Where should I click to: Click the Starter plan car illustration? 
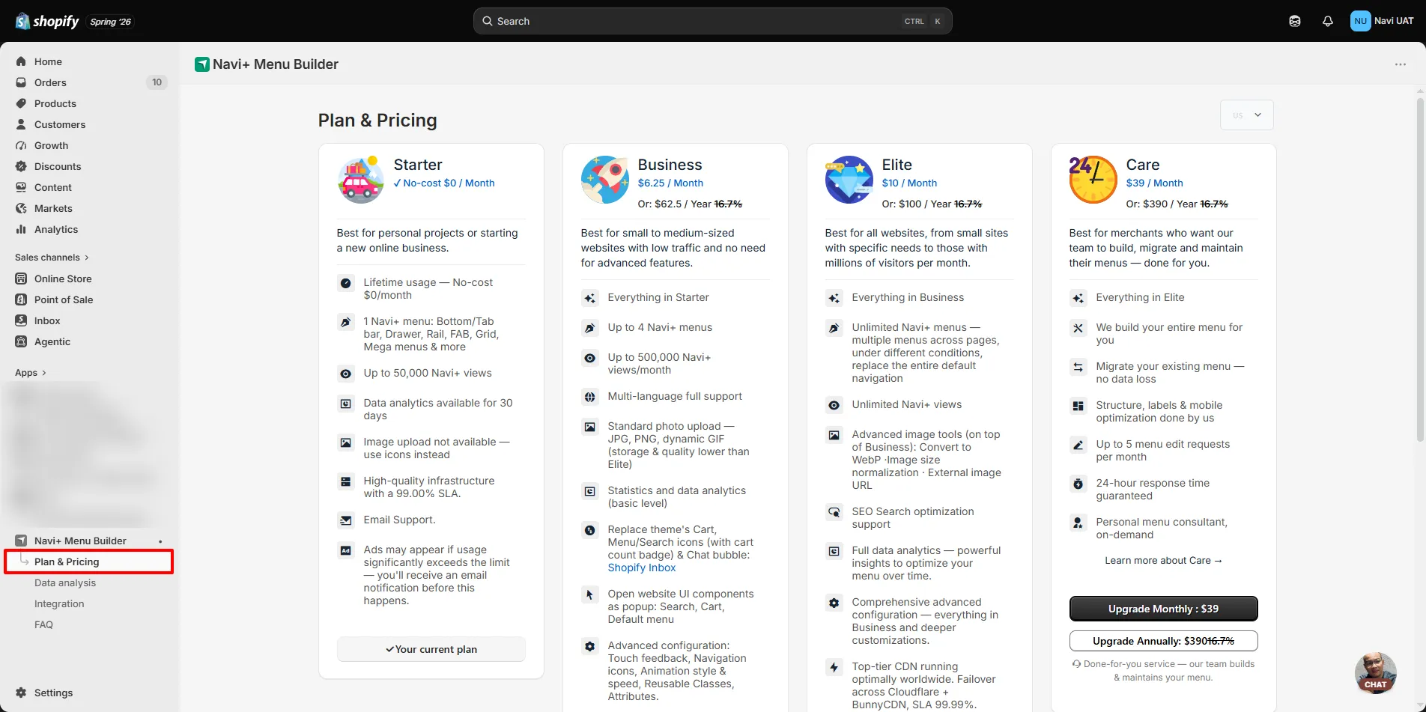(361, 180)
